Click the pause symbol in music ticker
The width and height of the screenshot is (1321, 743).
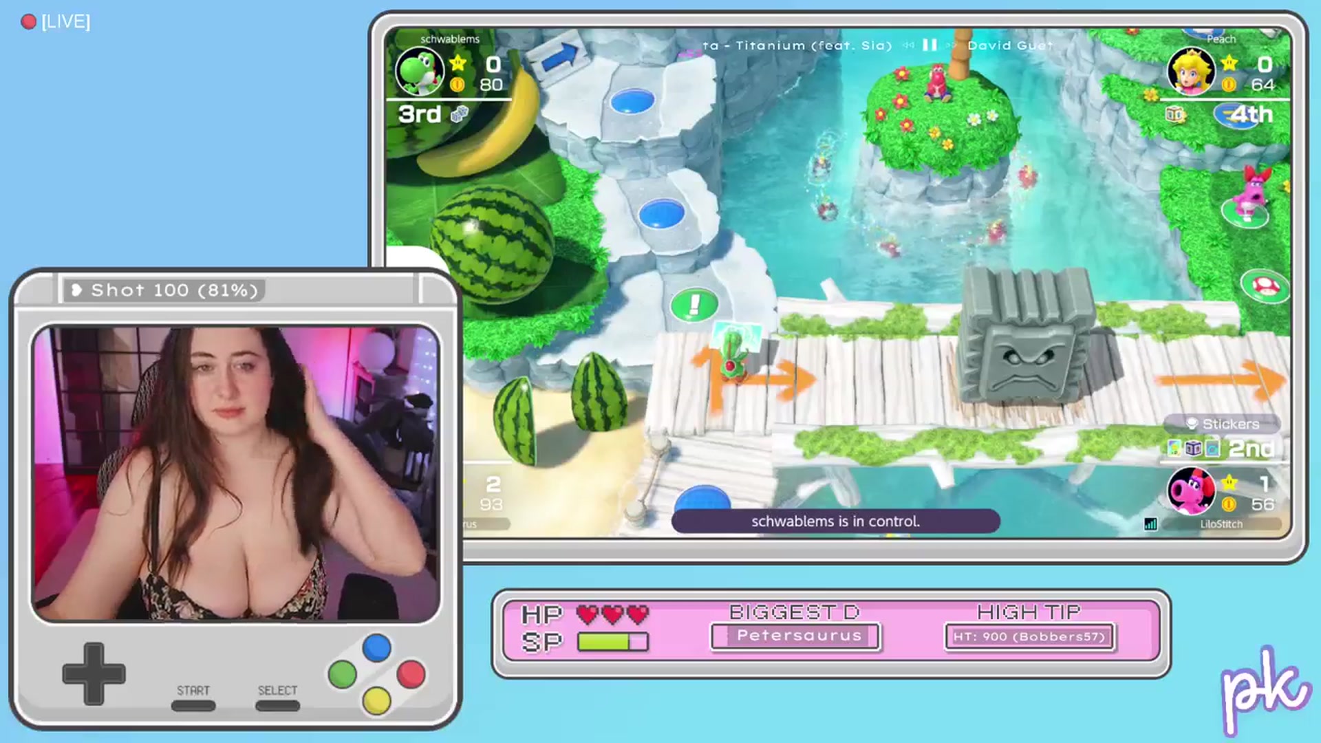(x=930, y=45)
